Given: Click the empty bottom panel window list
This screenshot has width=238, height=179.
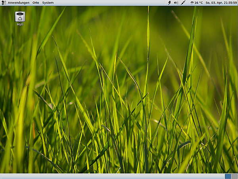Looking at the screenshot, I should [111, 176].
